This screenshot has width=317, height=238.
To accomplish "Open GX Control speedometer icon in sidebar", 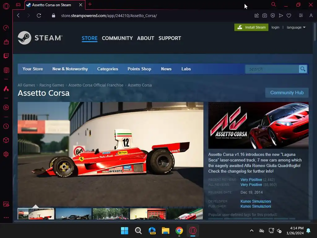I will pyautogui.click(x=6, y=28).
